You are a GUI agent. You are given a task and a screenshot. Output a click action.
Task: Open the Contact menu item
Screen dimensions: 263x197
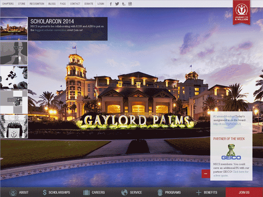click(75, 4)
